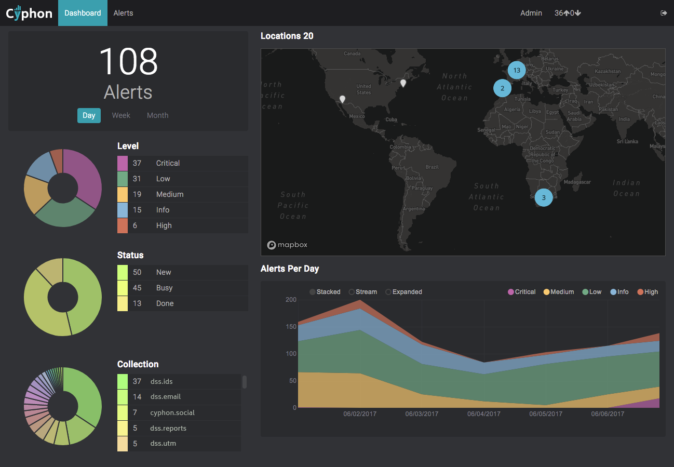
Task: Select the Expanded chart mode
Action: coord(403,292)
